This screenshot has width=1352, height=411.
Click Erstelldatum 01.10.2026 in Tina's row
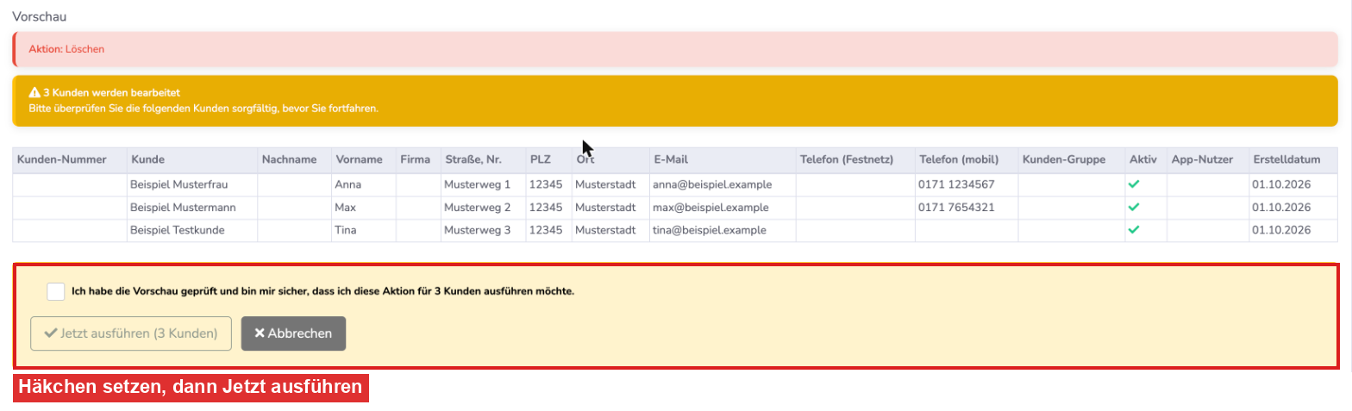[x=1282, y=230]
